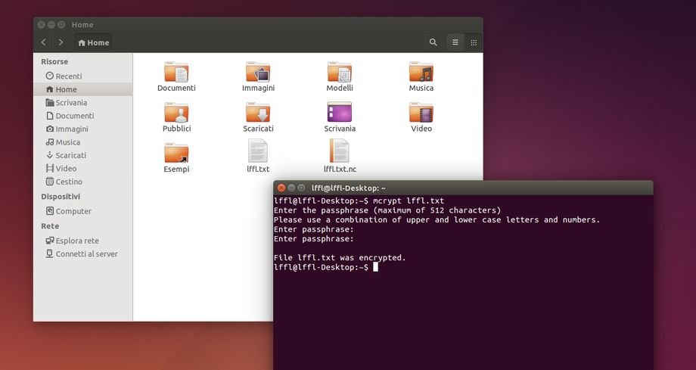696x370 pixels.
Task: Go back with the left arrow
Action: click(44, 42)
